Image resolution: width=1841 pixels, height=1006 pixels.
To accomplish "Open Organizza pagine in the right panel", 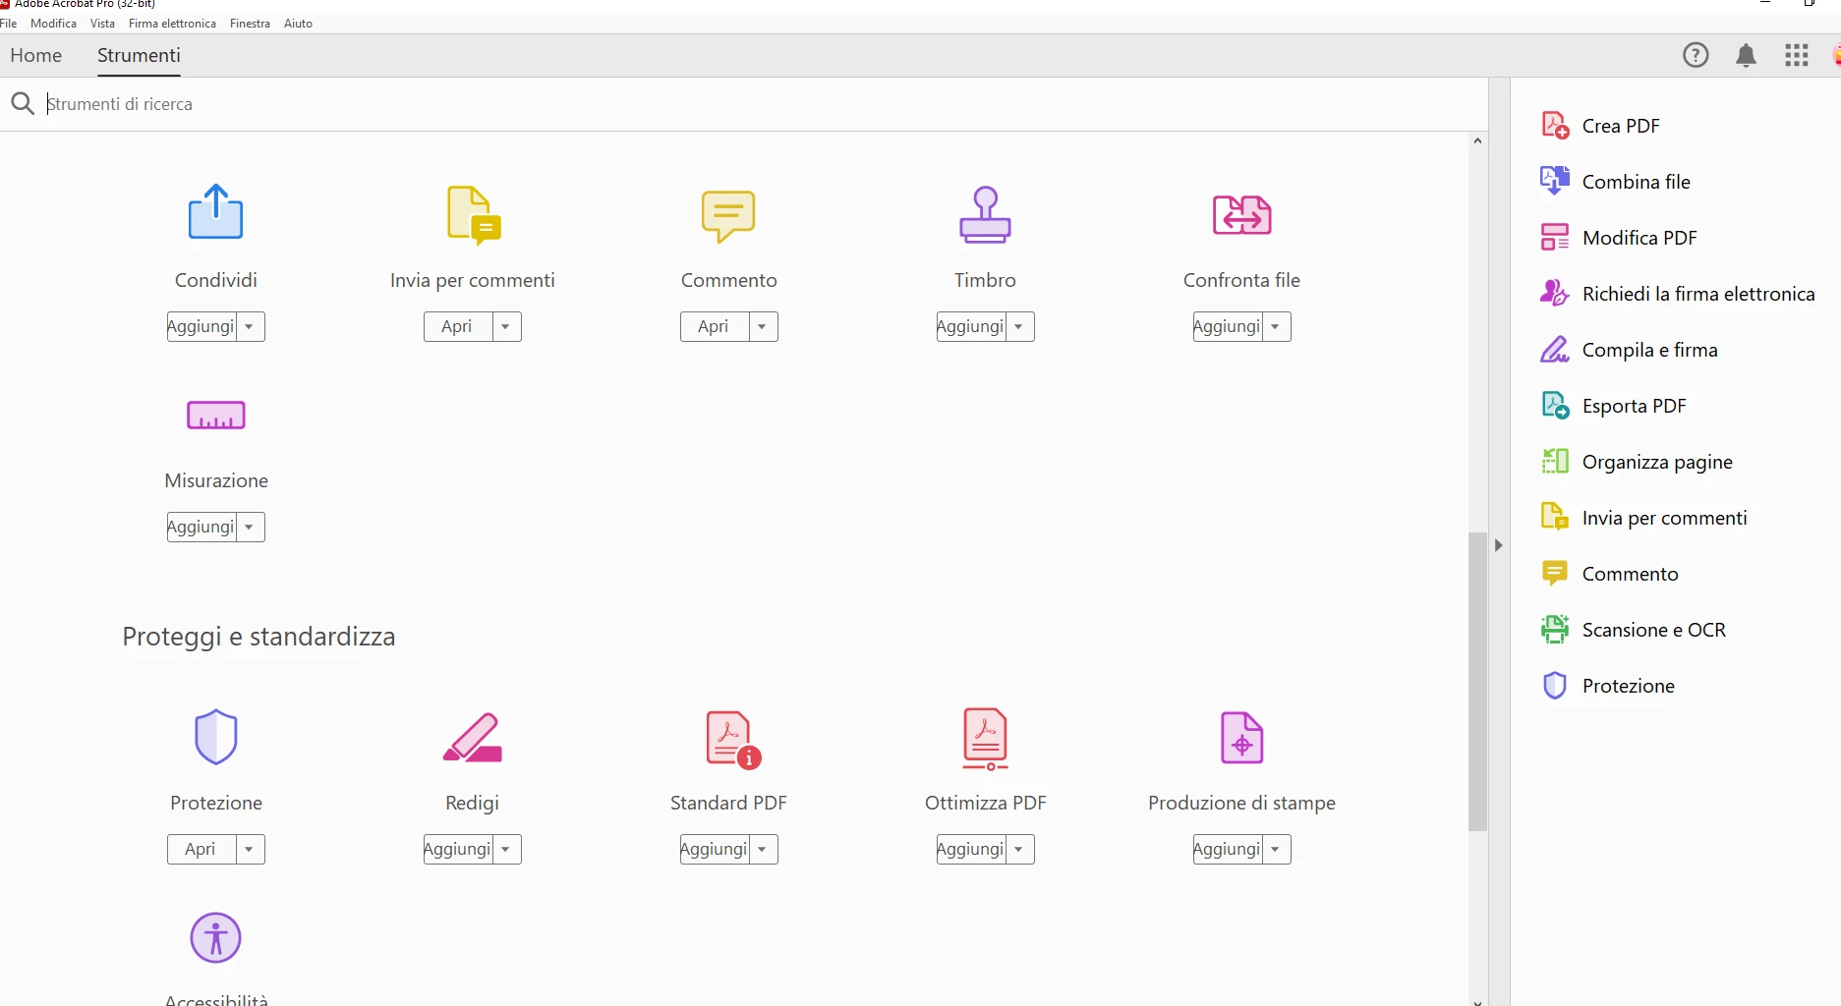I will pyautogui.click(x=1637, y=462).
